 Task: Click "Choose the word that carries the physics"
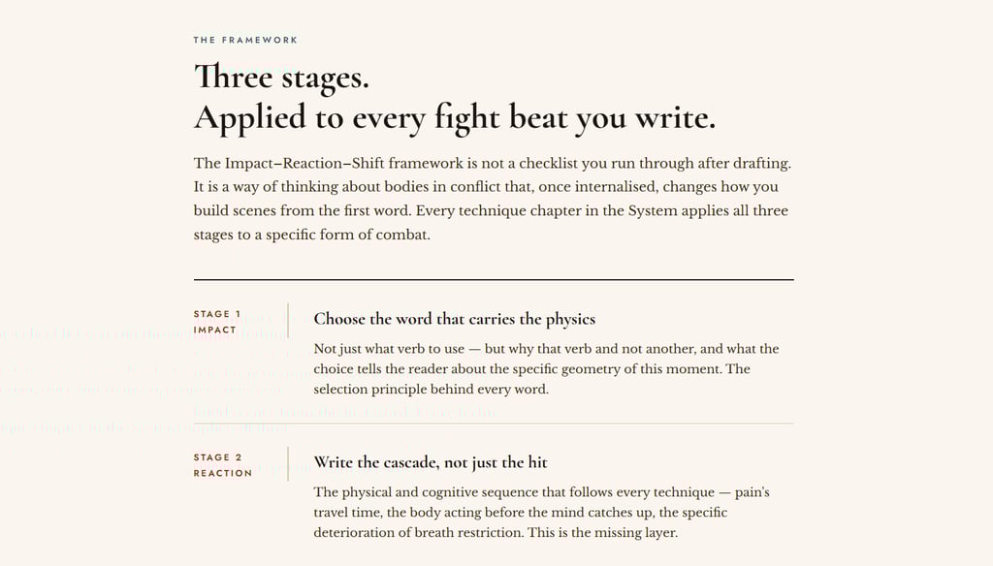point(454,319)
